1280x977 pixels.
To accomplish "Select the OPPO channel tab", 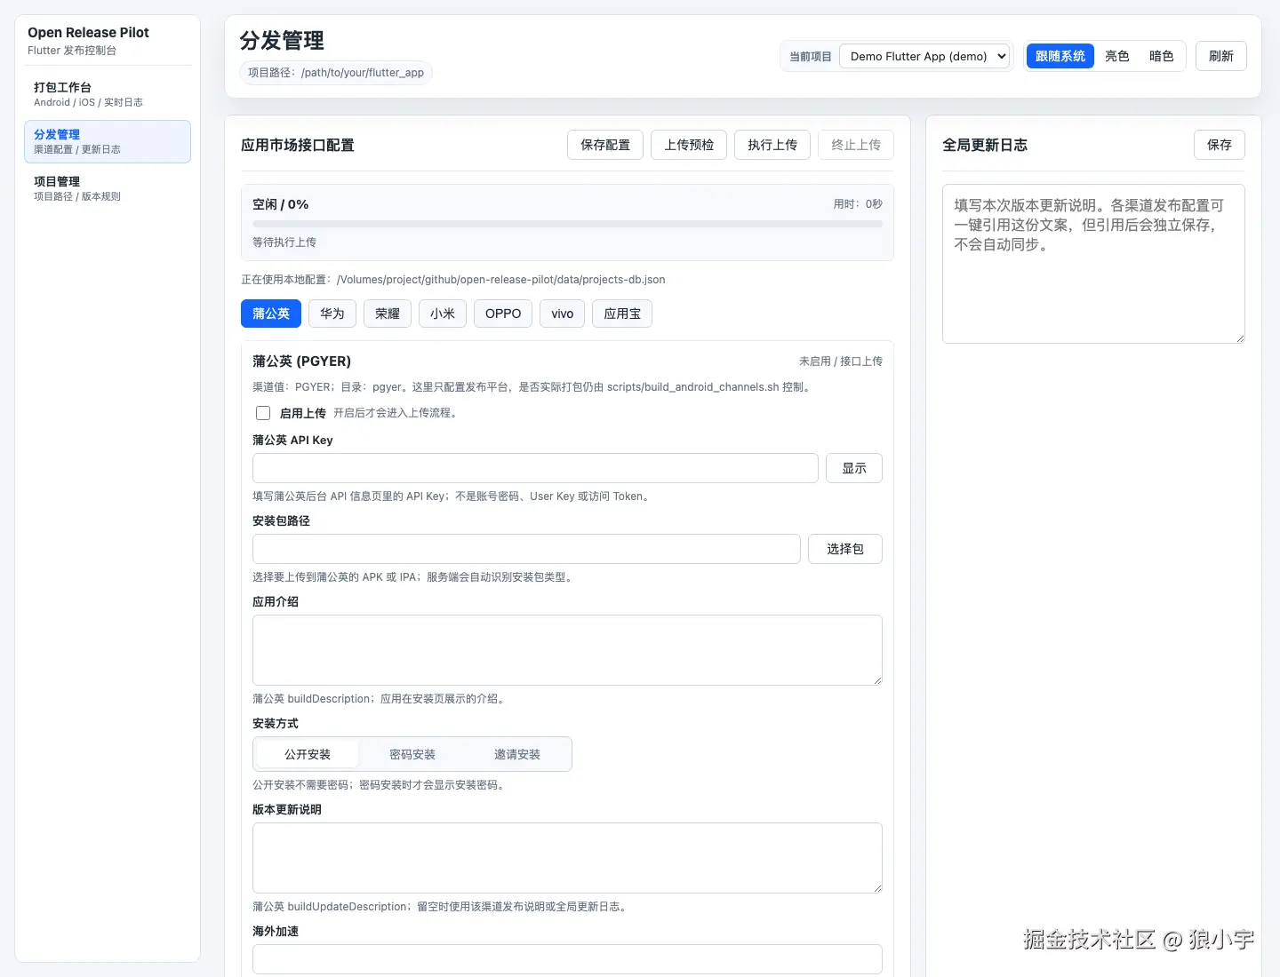I will pos(503,314).
